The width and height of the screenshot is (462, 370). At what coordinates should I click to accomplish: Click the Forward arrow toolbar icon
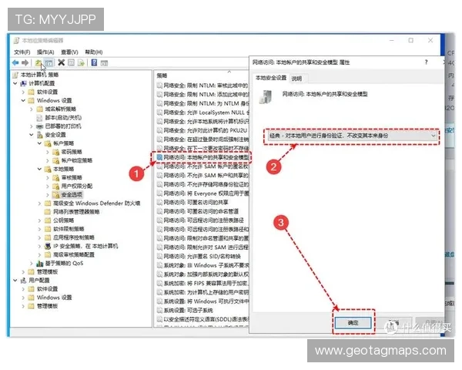[25, 62]
